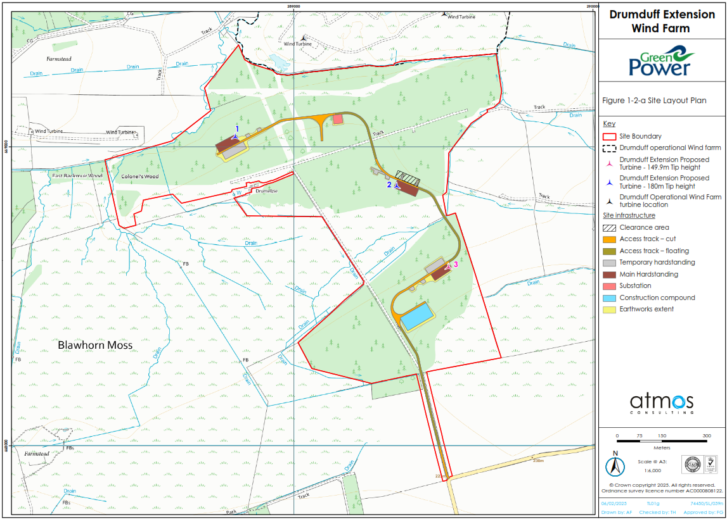The image size is (727, 519).
Task: Click the Substation pink key swatch
Action: tap(609, 286)
